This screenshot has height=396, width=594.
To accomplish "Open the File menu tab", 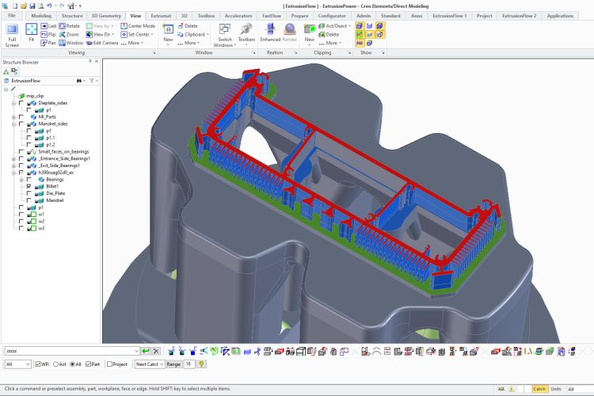I will (x=12, y=16).
